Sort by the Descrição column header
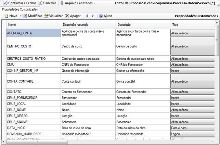 click(143, 25)
